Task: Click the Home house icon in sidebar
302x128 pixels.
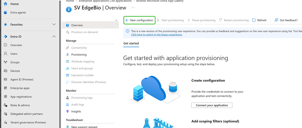Action: [5, 4]
